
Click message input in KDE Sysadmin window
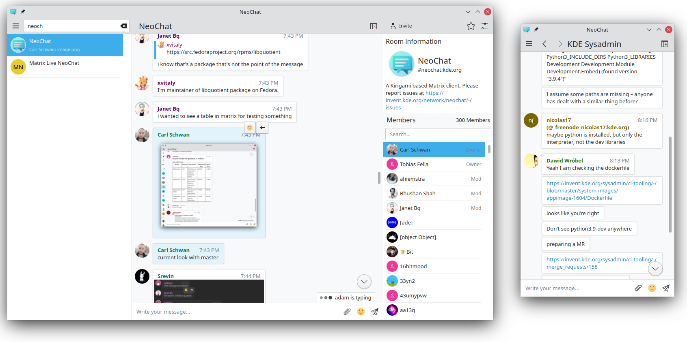(577, 288)
